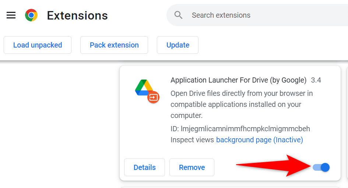Click the Chrome logo
The width and height of the screenshot is (348, 188).
click(x=31, y=15)
